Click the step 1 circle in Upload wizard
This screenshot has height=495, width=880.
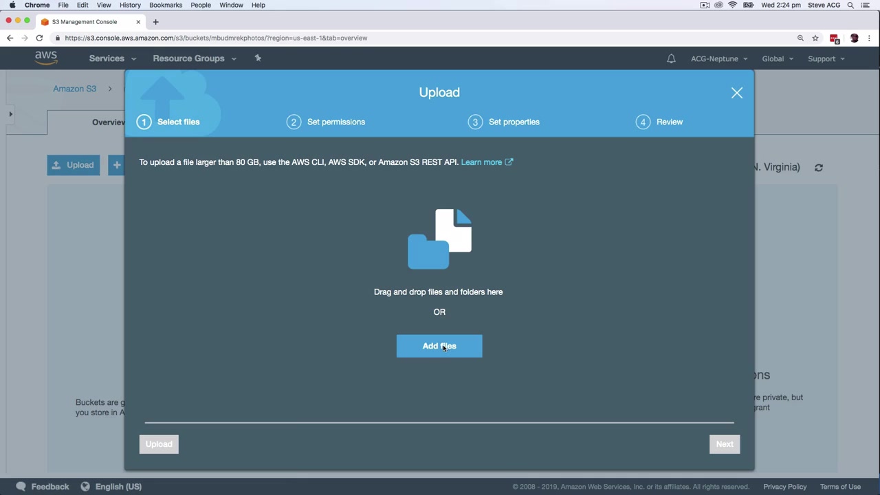[x=144, y=122]
